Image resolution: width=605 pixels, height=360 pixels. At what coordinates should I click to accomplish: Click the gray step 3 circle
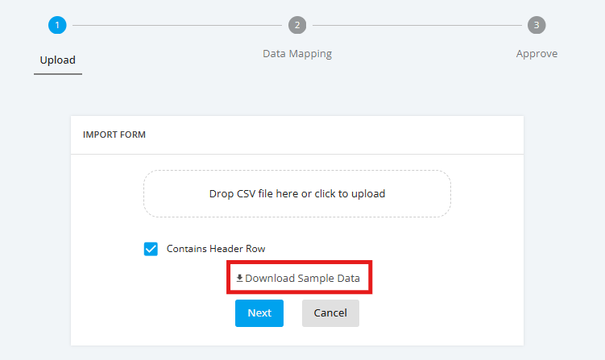[537, 25]
